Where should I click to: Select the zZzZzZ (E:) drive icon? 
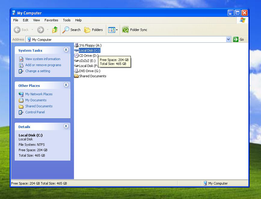76,60
